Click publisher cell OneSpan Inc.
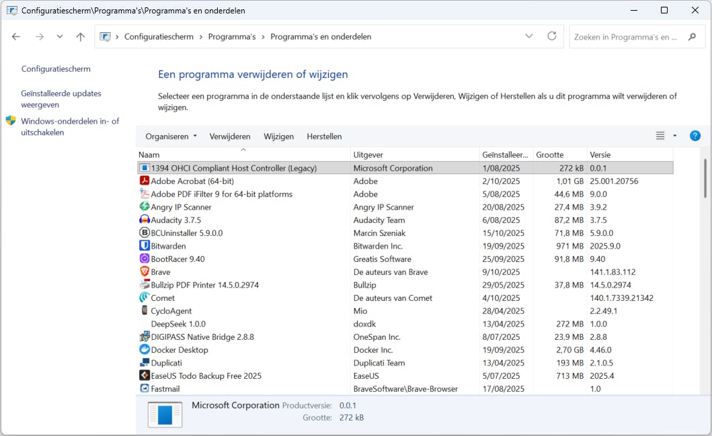This screenshot has height=436, width=712. point(377,337)
